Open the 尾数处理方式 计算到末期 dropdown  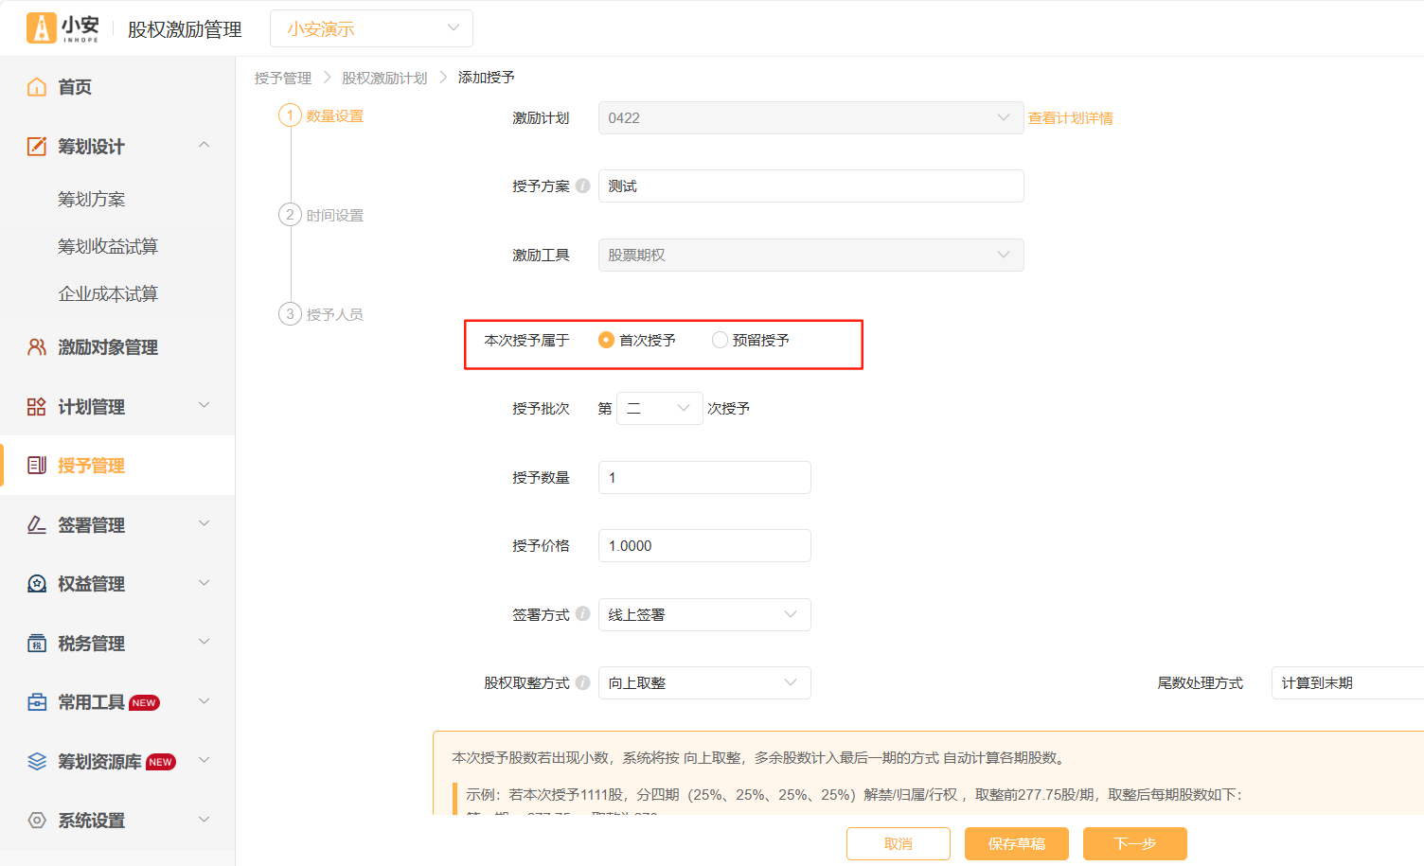coord(1347,682)
